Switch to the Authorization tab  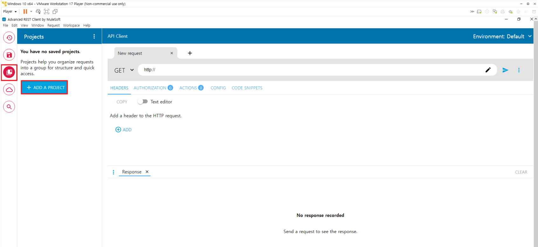[x=153, y=88]
